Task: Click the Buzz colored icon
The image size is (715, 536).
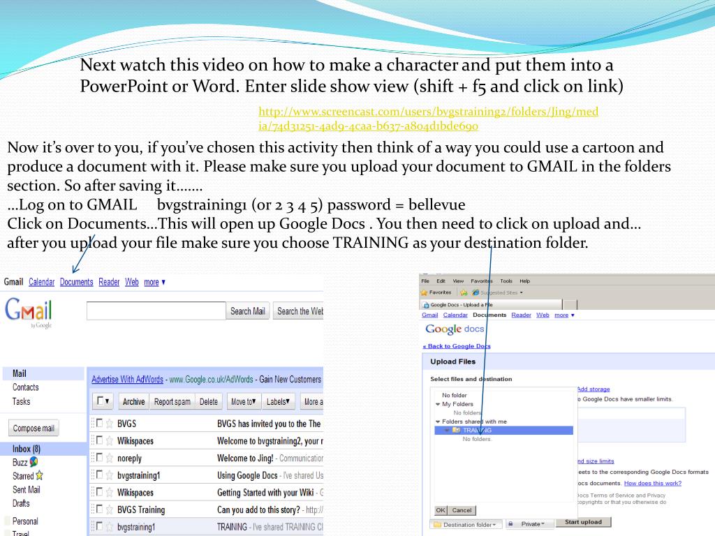Action: tap(34, 462)
